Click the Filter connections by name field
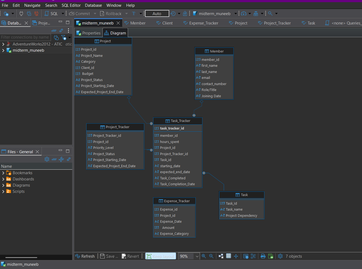Image resolution: width=362 pixels, height=269 pixels. coord(25,37)
